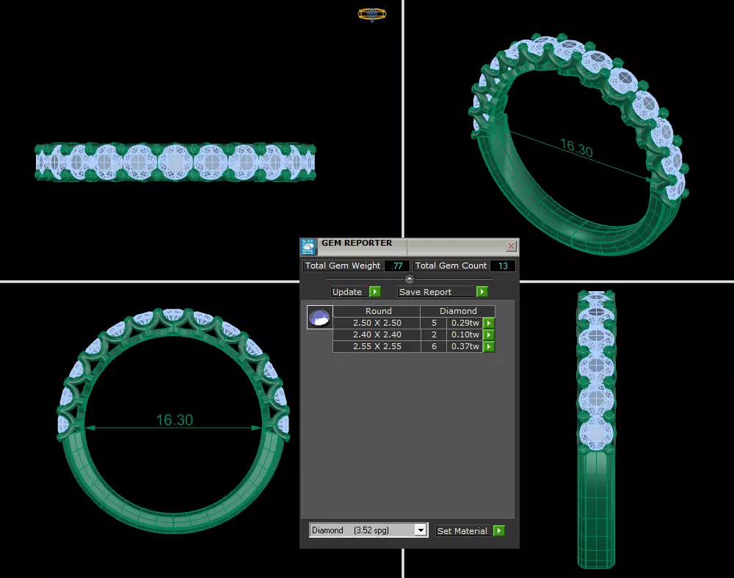
Task: Click the green arrow for 2.40 X 2.40 row
Action: point(489,334)
